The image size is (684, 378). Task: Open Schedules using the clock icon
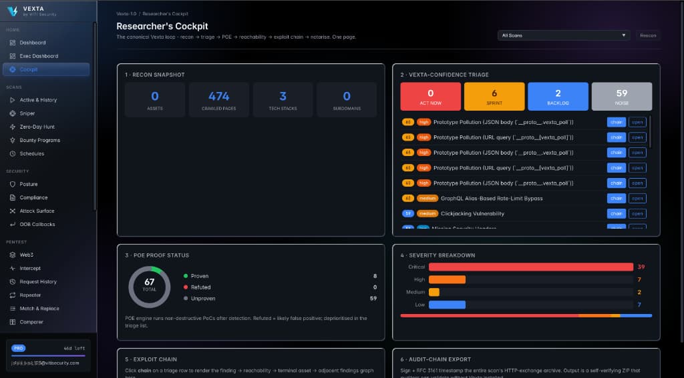pyautogui.click(x=12, y=154)
